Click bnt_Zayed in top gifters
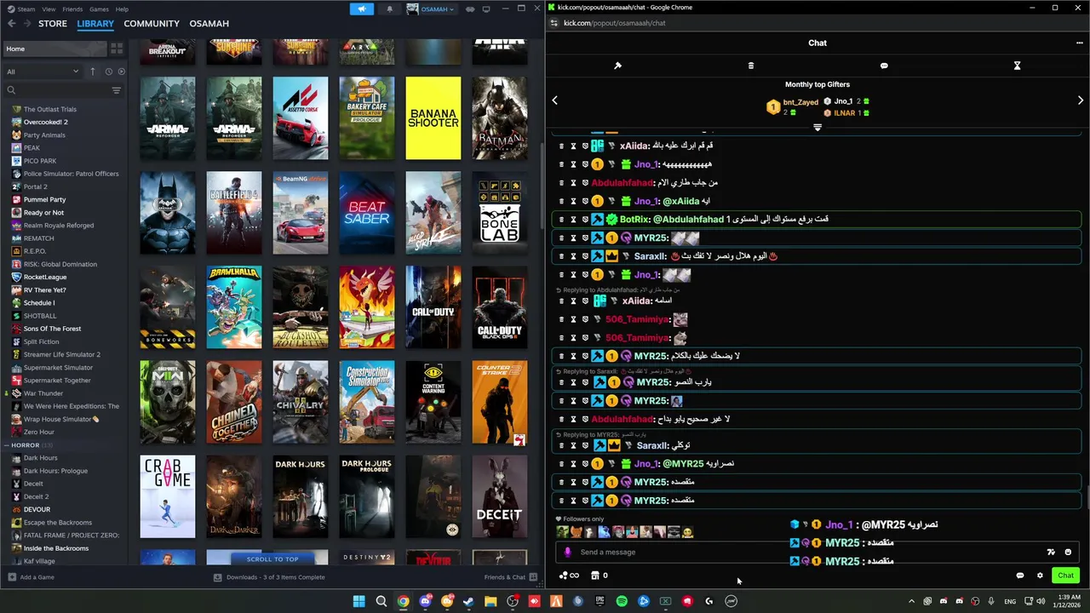1090x613 pixels. tap(800, 102)
